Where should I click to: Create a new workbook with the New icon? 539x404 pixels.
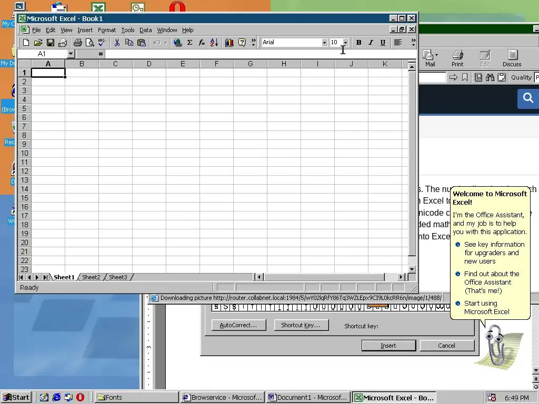(26, 43)
